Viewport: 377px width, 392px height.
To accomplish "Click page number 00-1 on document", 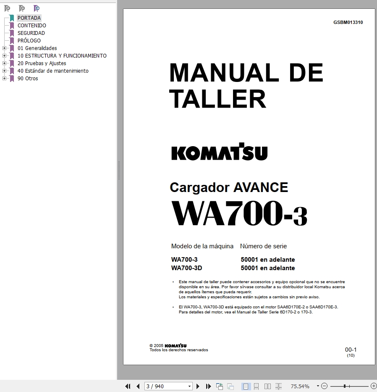I will (351, 350).
